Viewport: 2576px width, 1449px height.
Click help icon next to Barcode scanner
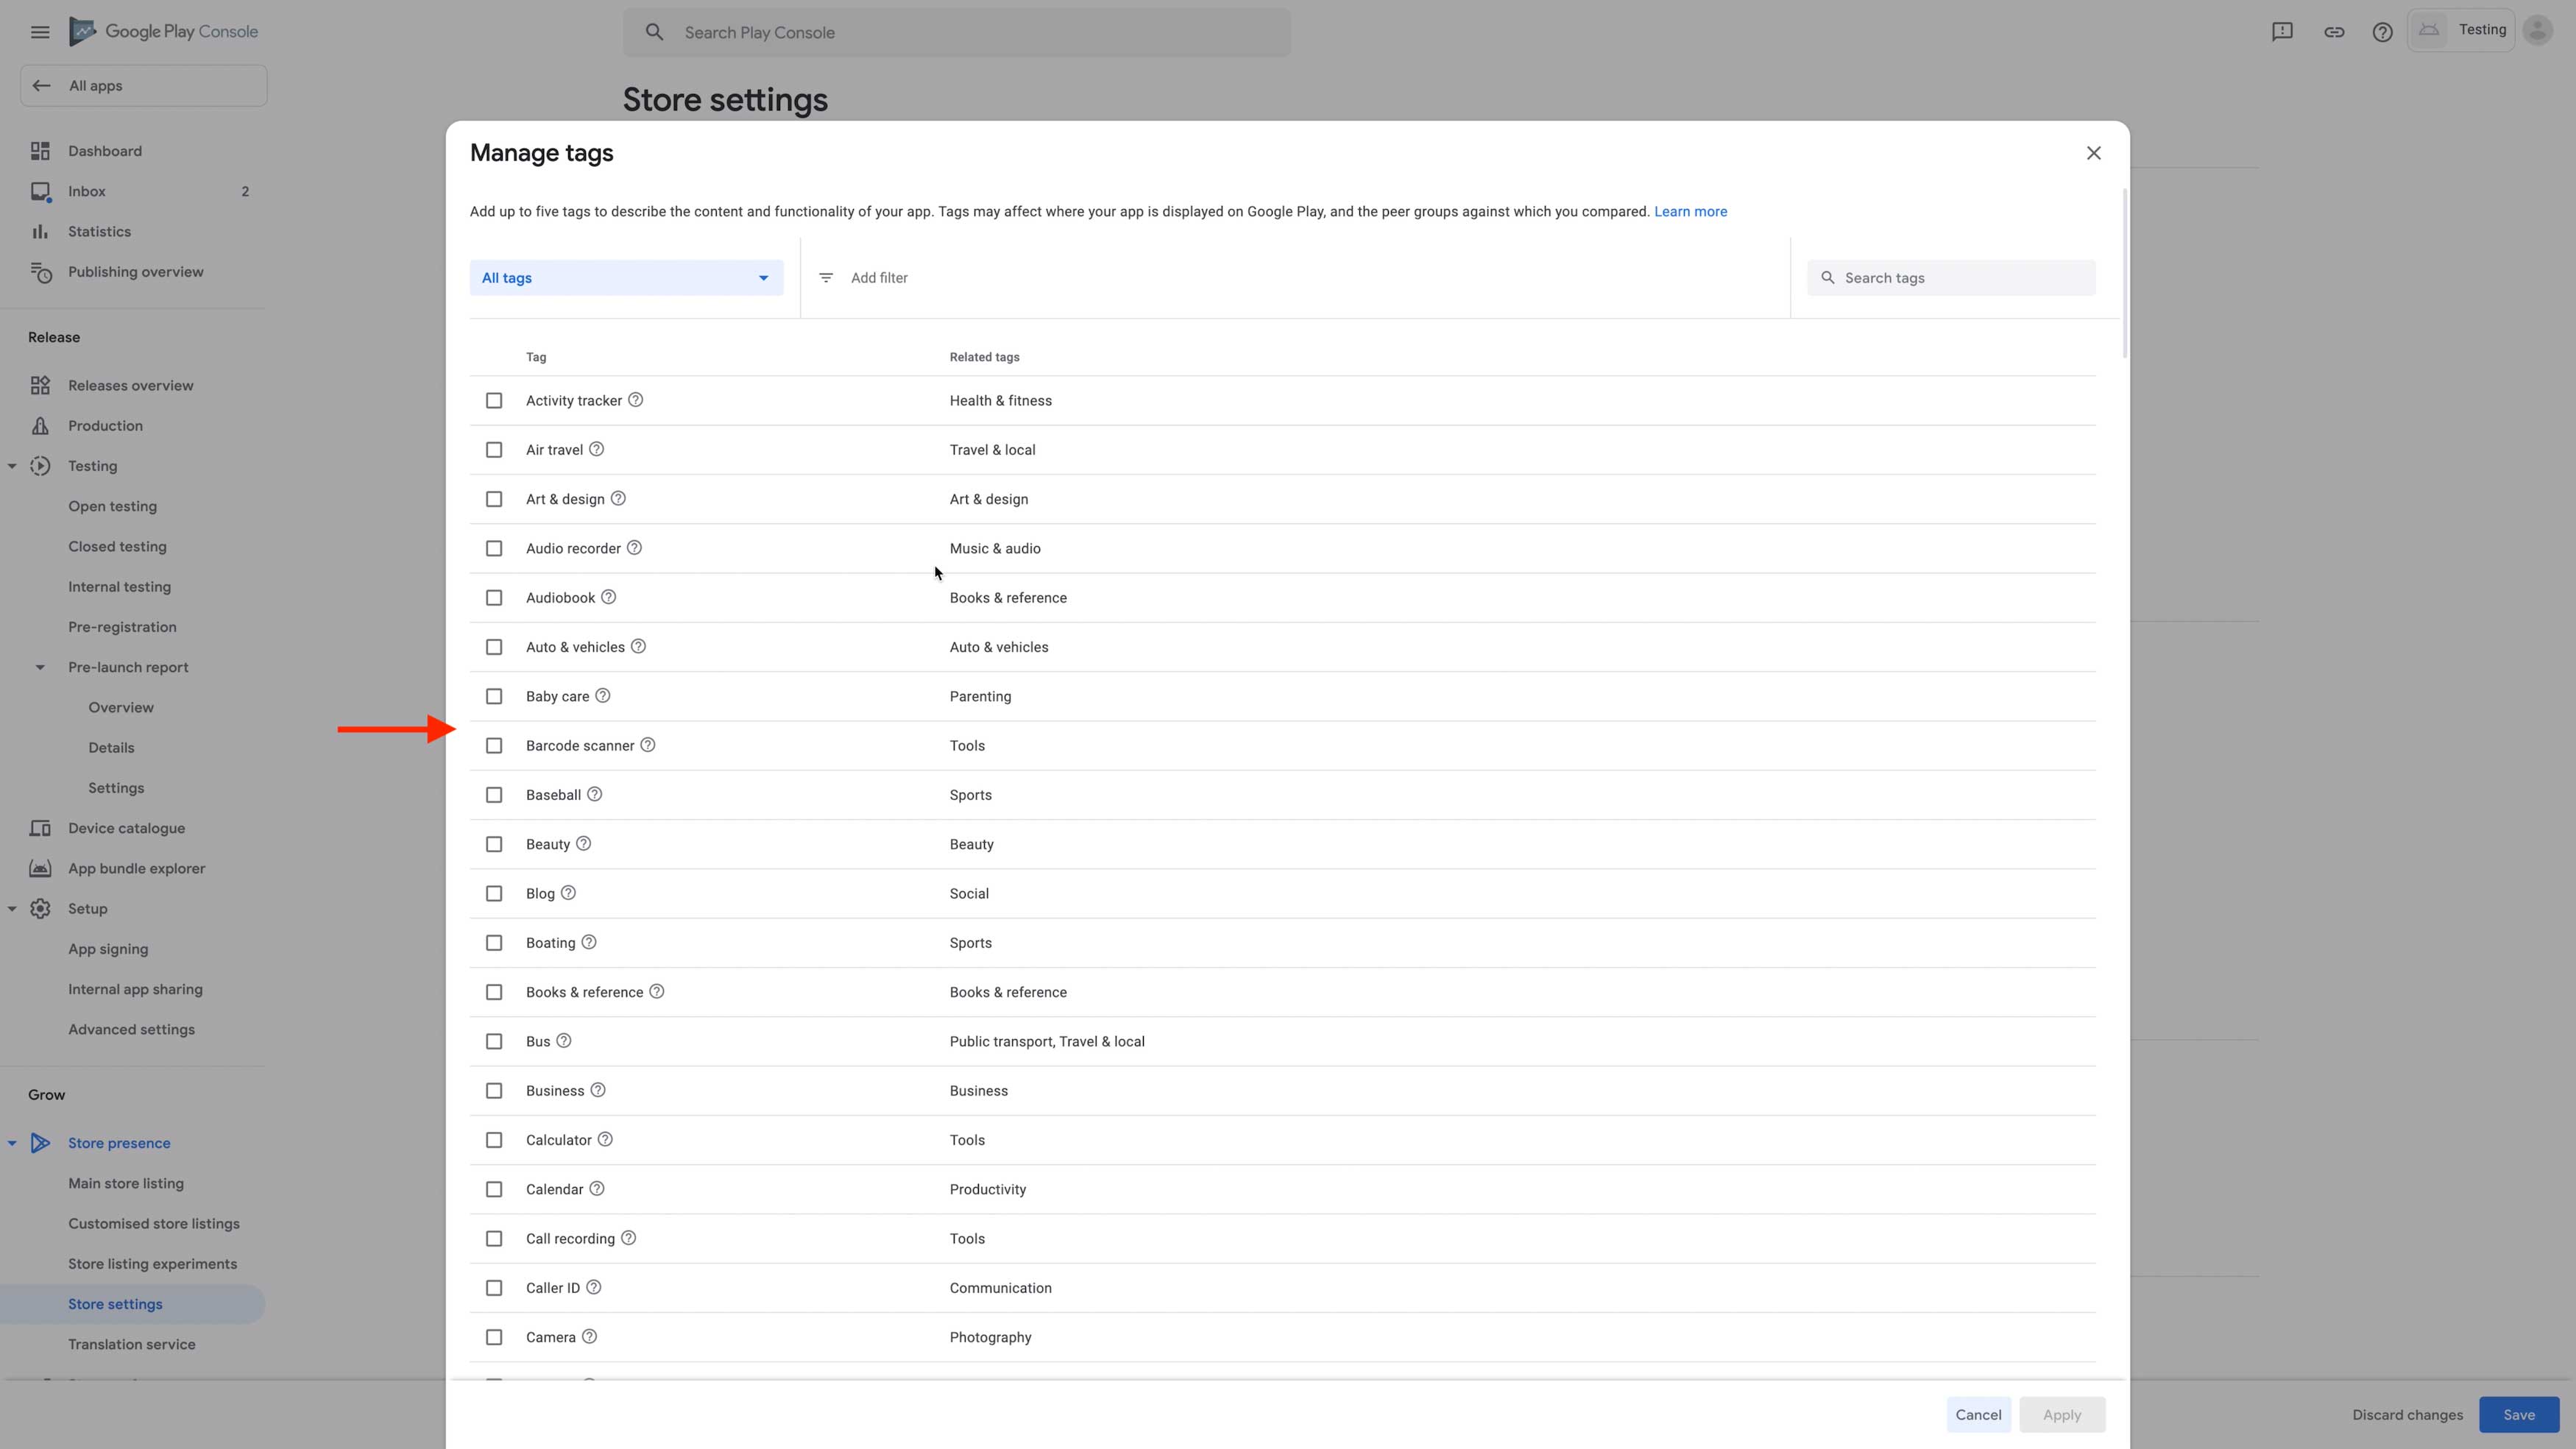click(x=648, y=745)
